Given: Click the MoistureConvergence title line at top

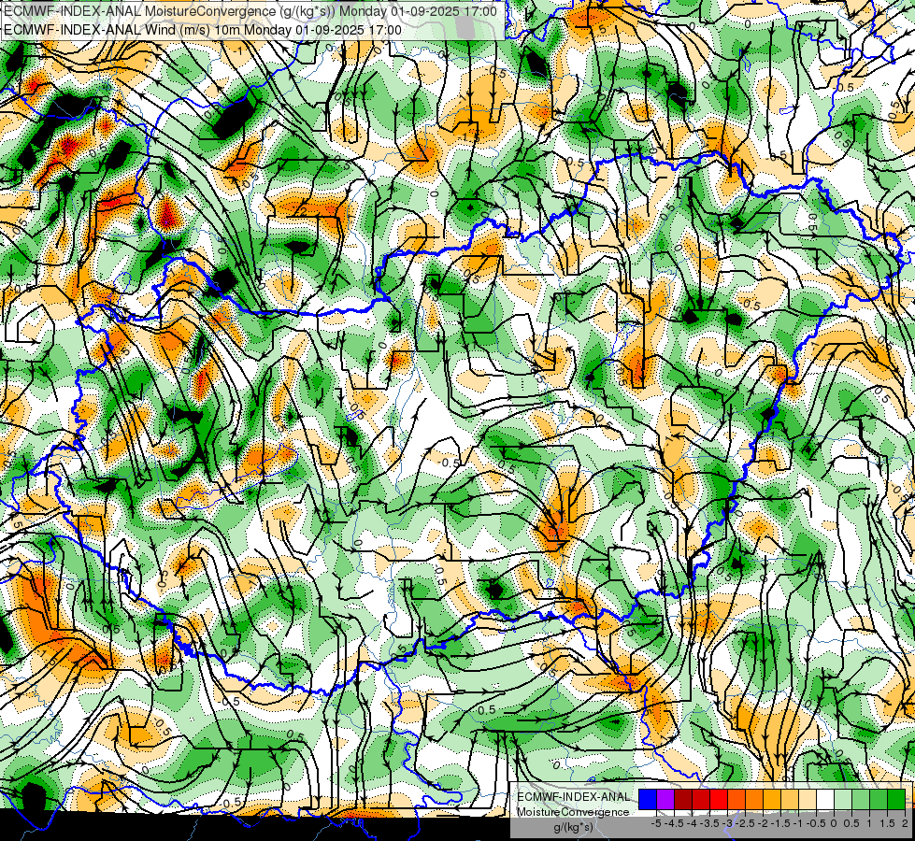Looking at the screenshot, I should [x=250, y=11].
